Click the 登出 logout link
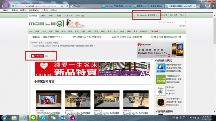216x121 pixels. click(x=182, y=15)
